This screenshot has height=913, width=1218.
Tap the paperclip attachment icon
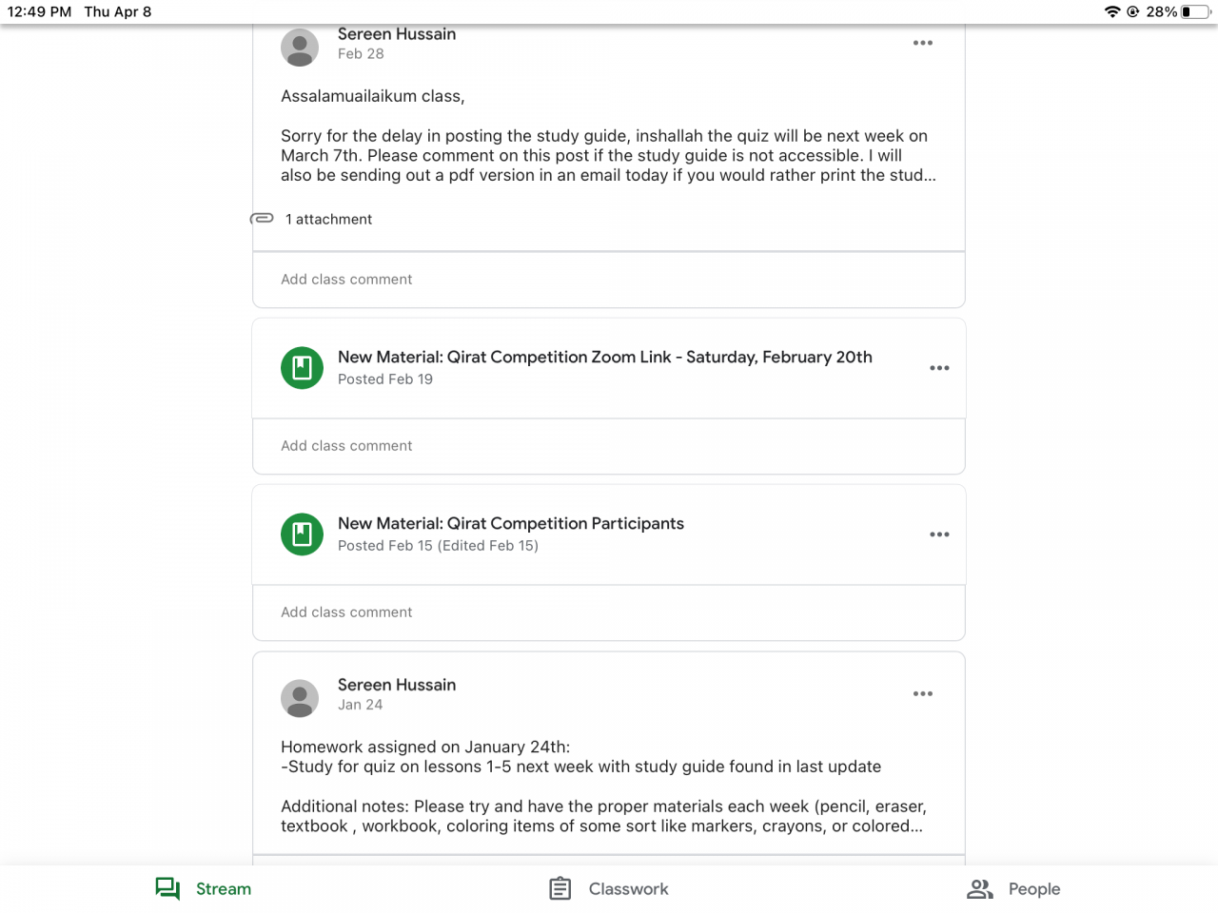pyautogui.click(x=262, y=219)
